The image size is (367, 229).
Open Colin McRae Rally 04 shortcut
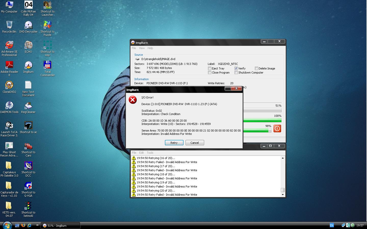point(28,8)
